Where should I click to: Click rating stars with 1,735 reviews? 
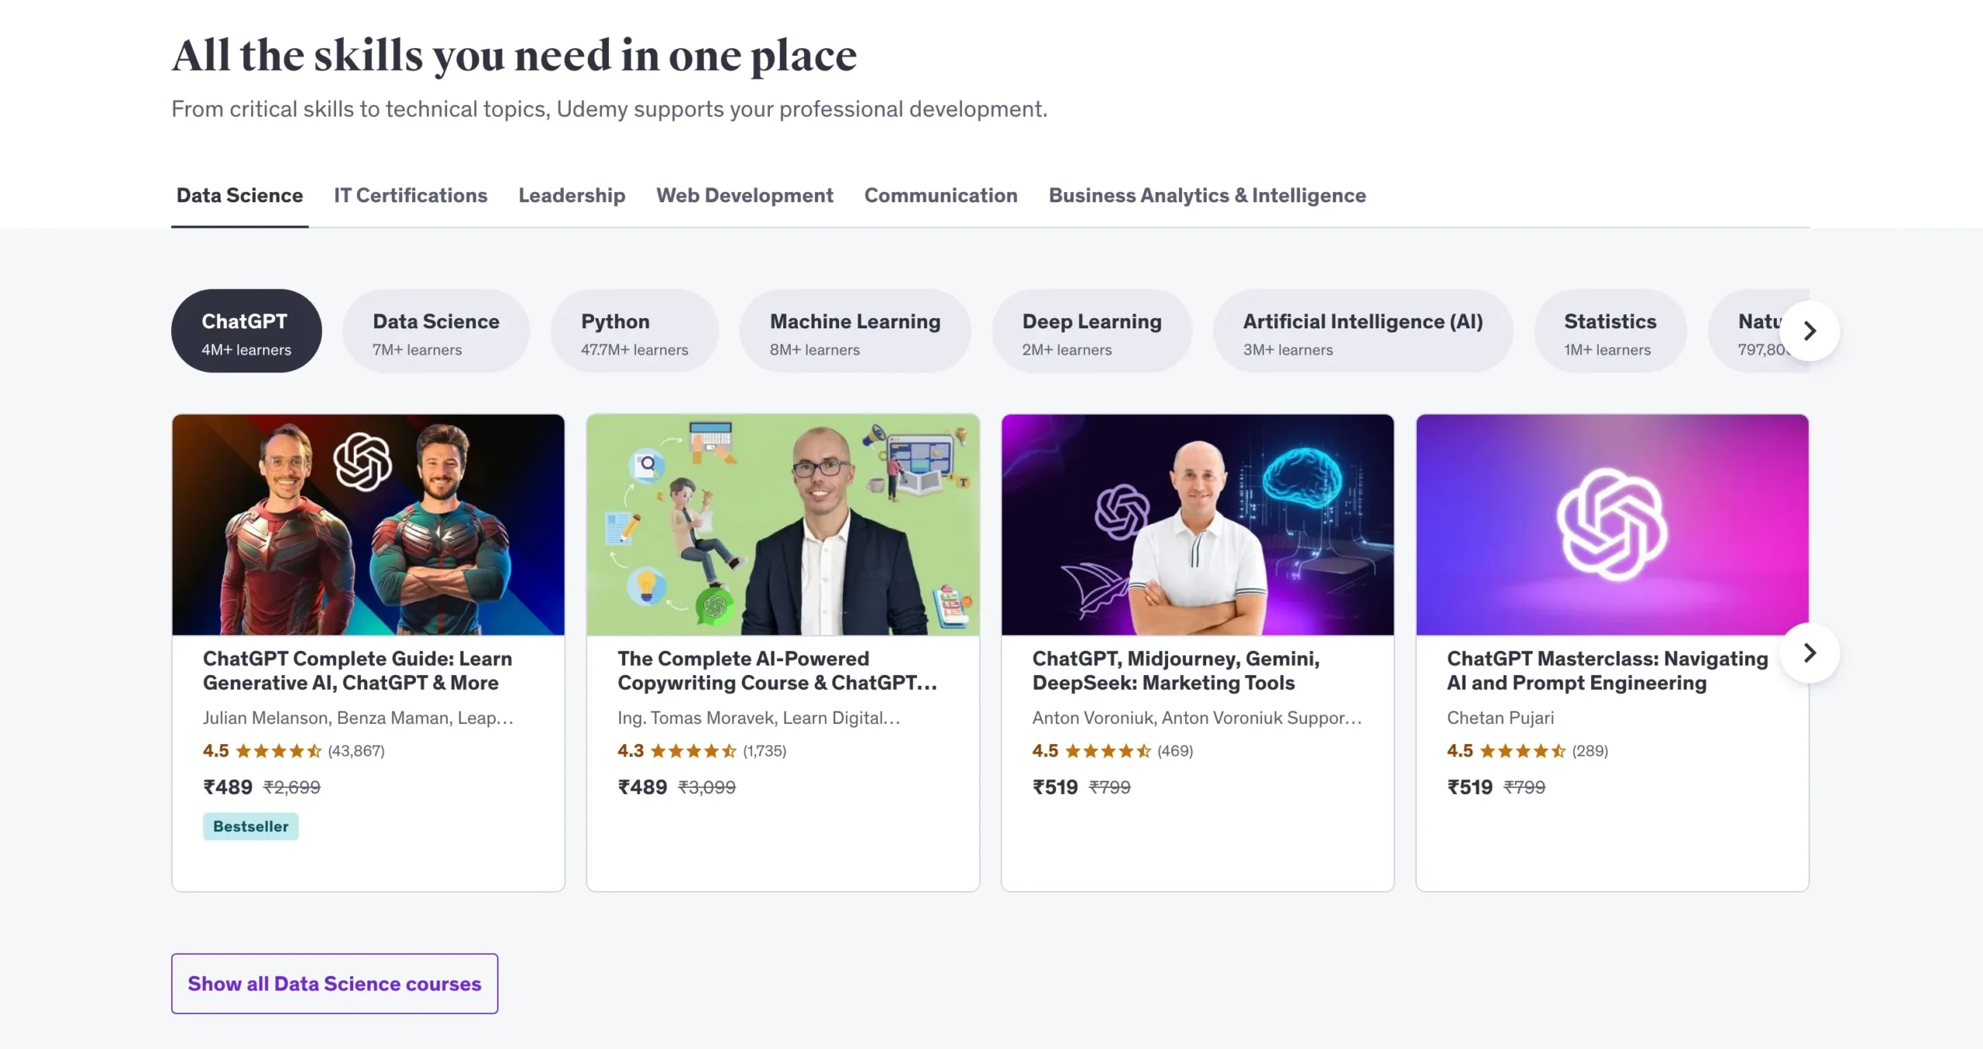pyautogui.click(x=693, y=751)
